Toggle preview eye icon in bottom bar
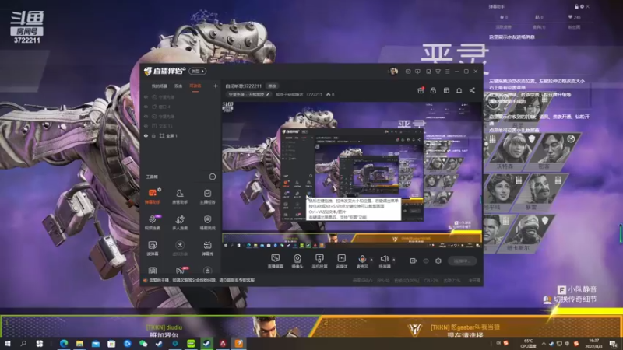The width and height of the screenshot is (623, 350). coord(426,261)
